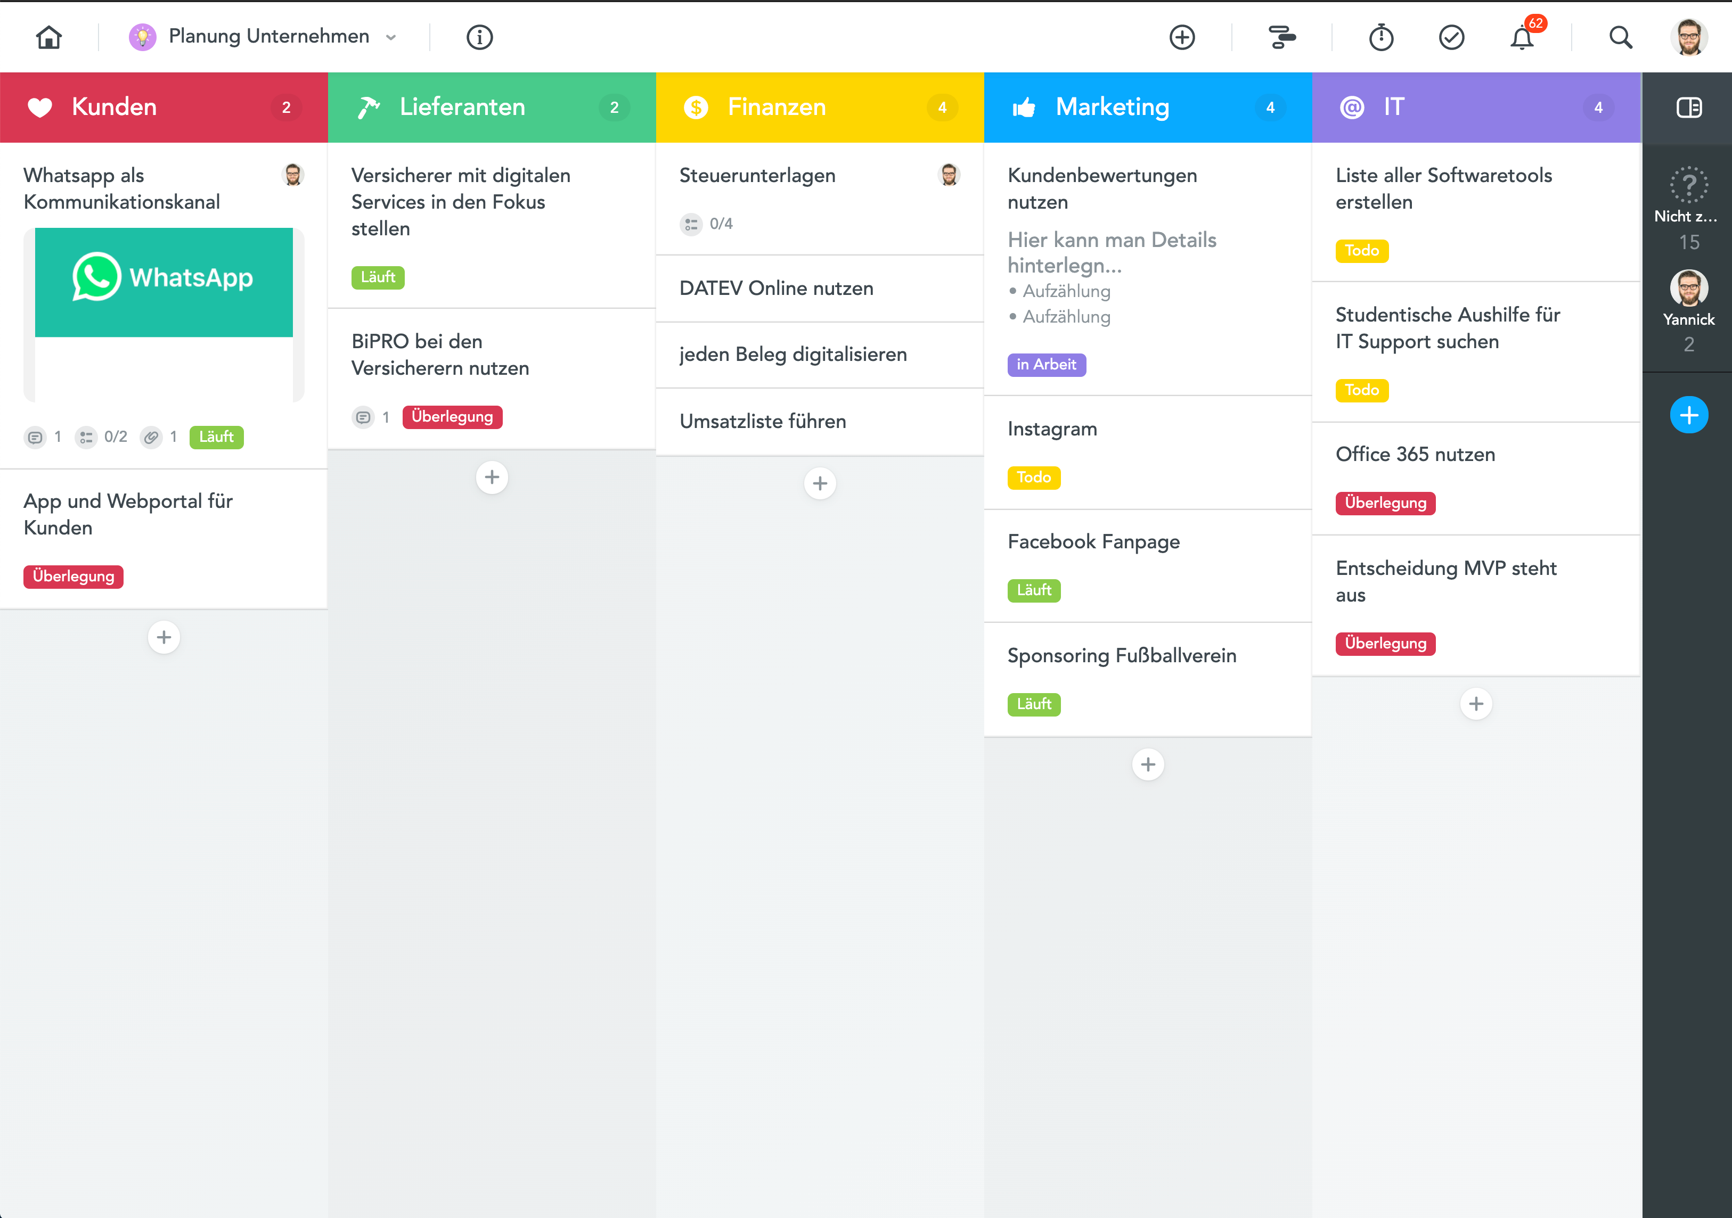Open the project info icon
This screenshot has width=1732, height=1218.
point(479,37)
